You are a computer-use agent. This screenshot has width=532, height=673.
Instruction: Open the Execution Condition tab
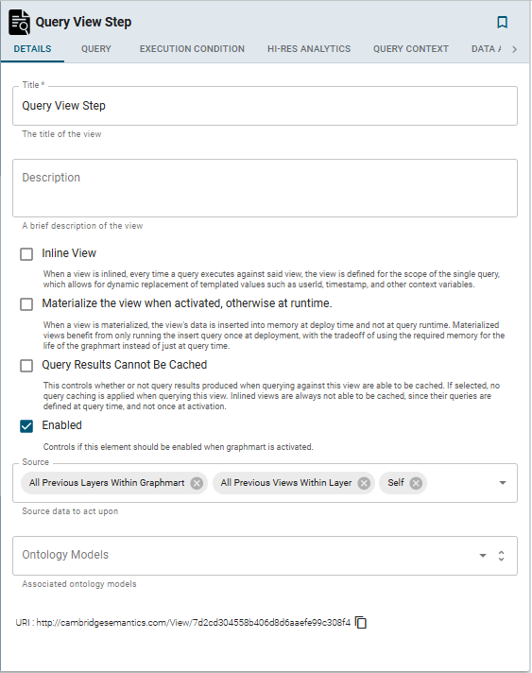(x=192, y=49)
